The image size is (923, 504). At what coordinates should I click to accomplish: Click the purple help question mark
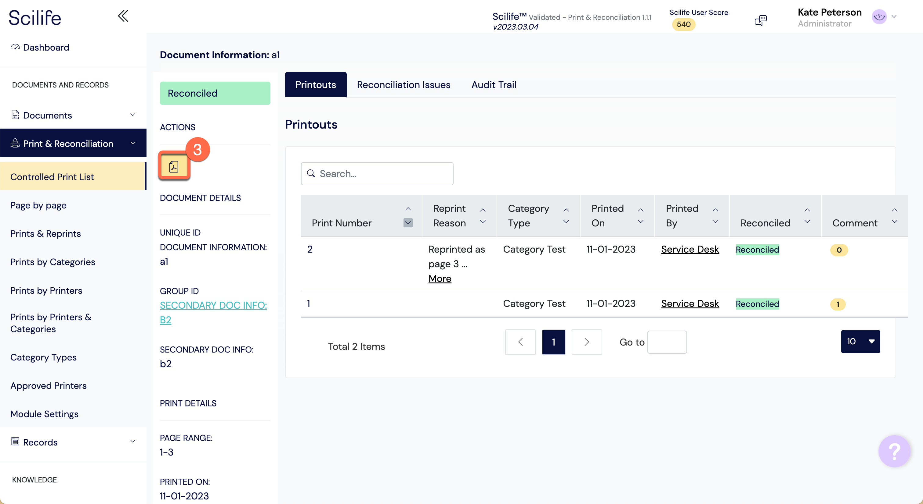[894, 451]
